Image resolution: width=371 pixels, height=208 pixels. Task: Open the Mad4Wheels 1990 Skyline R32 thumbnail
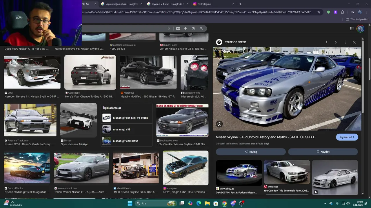click(136, 168)
